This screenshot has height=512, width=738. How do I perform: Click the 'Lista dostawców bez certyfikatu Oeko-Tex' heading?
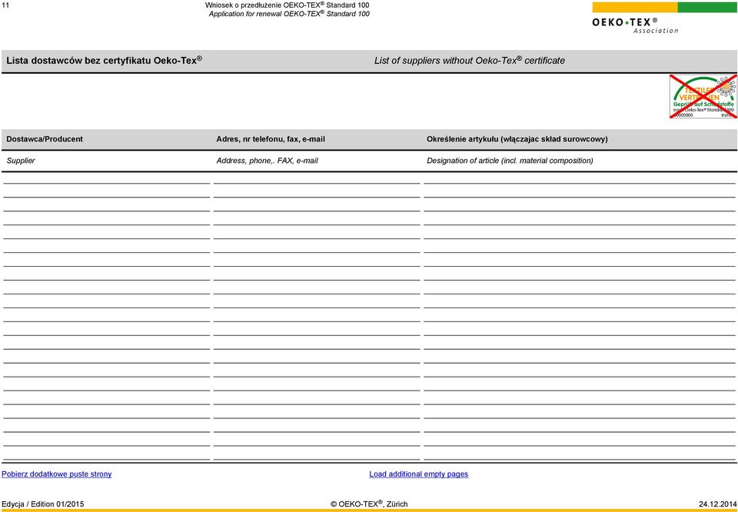pos(104,60)
